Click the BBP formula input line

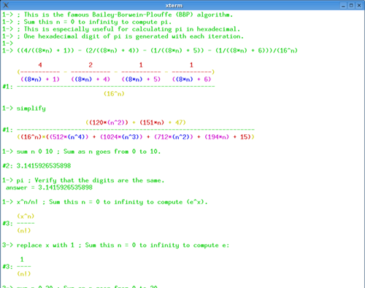click(x=150, y=50)
